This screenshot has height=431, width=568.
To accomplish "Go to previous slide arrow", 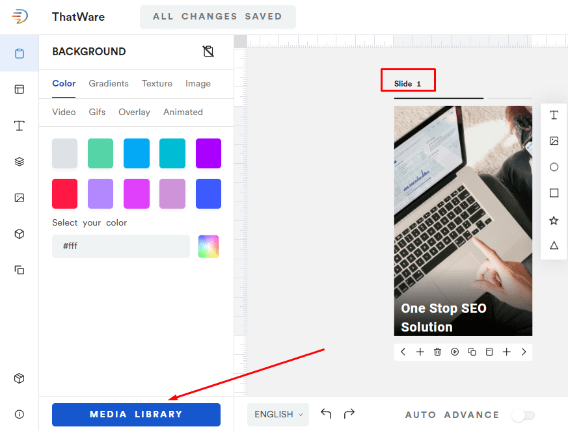I will [403, 352].
